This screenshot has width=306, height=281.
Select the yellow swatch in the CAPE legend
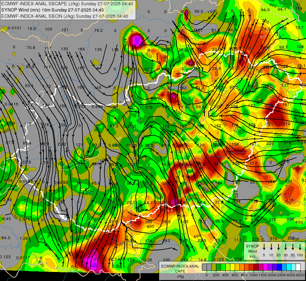click(x=233, y=267)
